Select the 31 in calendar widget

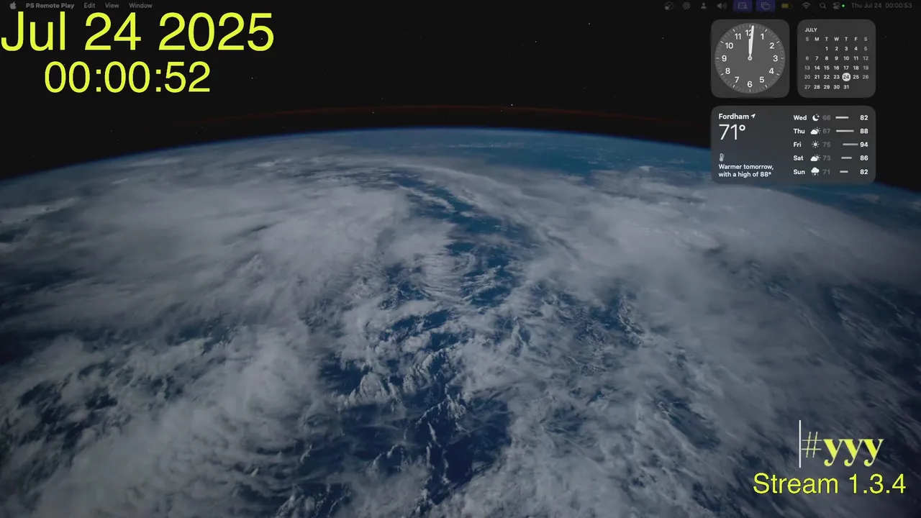846,86
